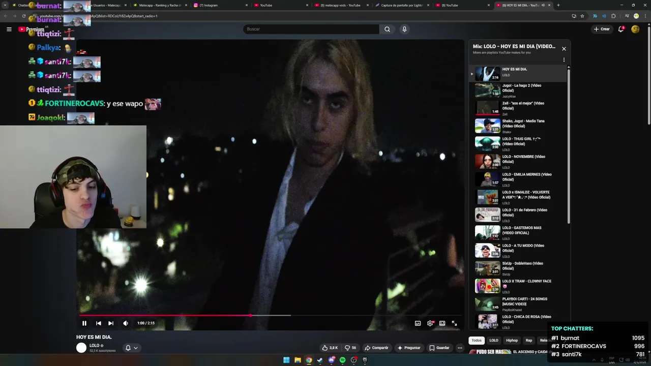
Task: Play Shako, Jugo! - Medio Tana
Action: (518, 126)
